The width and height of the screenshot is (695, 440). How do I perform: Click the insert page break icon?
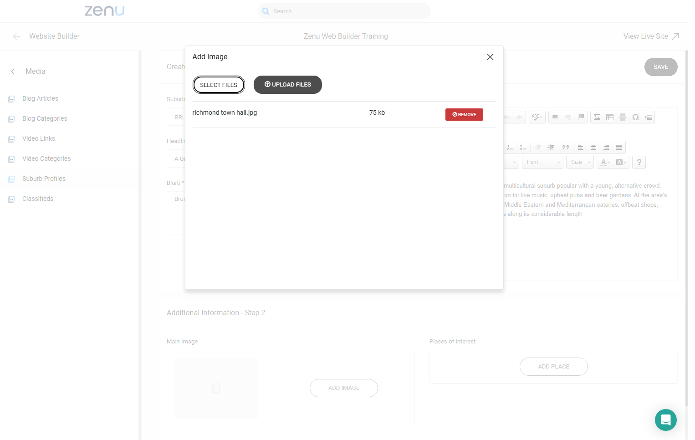click(x=649, y=117)
